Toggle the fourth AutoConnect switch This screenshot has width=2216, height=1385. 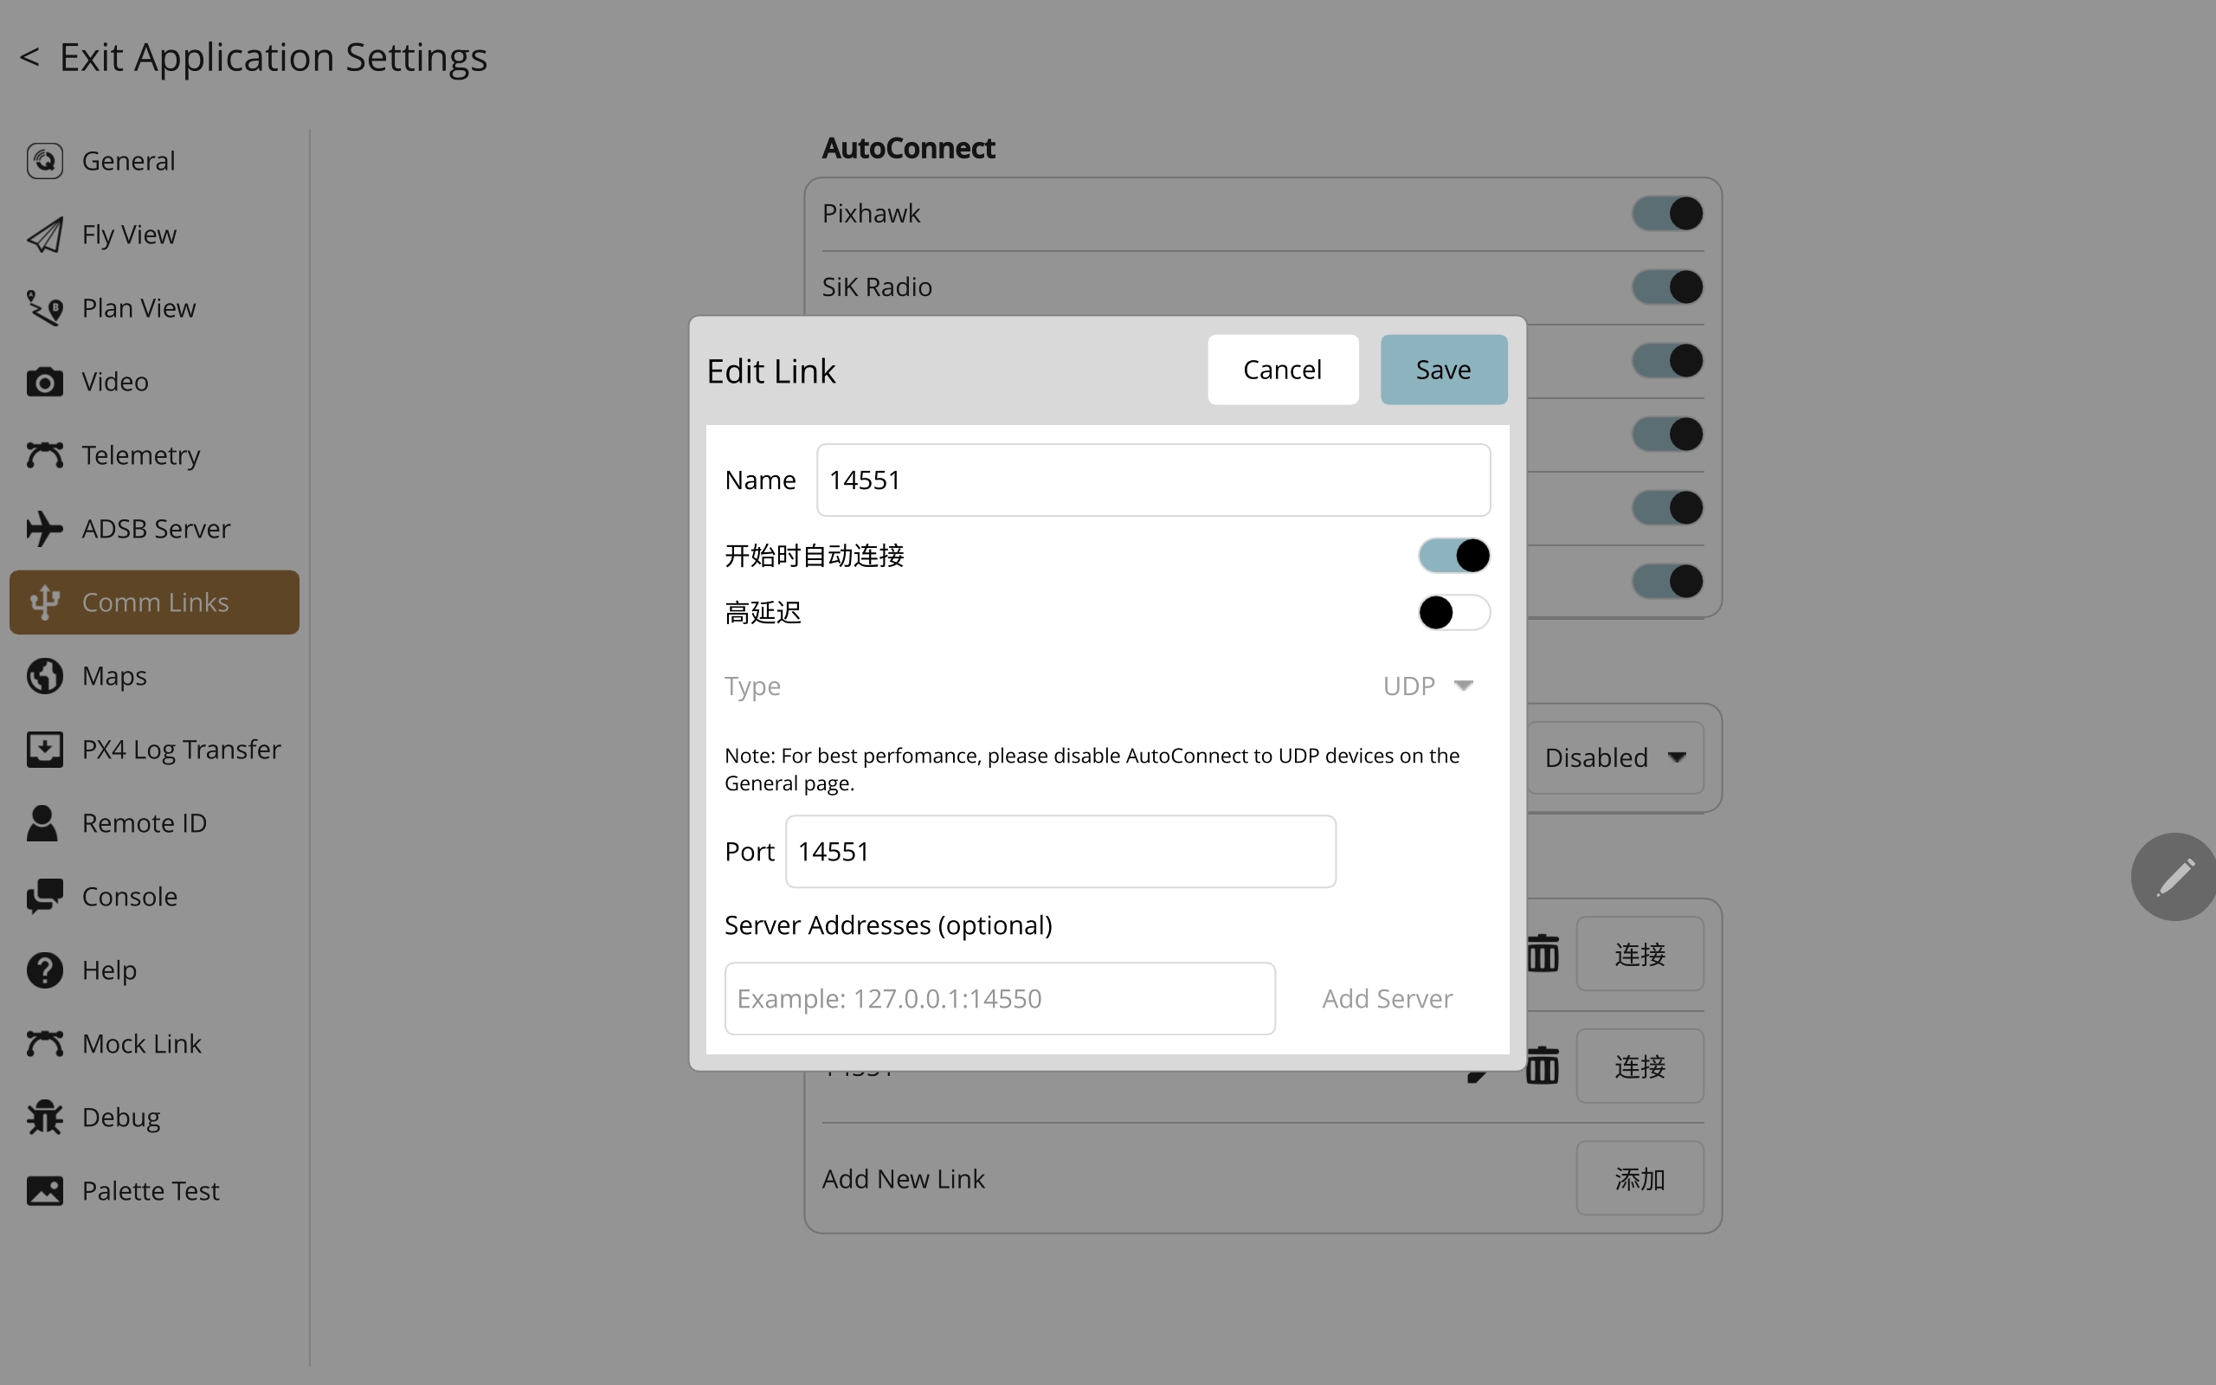(1666, 434)
